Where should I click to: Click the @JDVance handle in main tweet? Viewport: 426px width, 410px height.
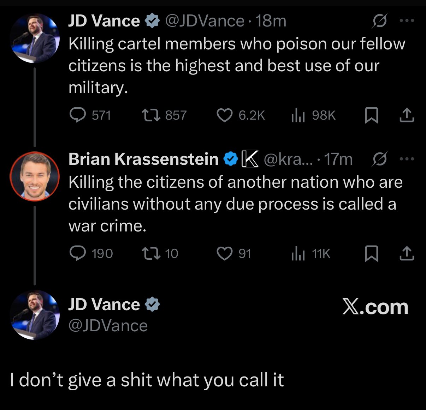pos(108,326)
